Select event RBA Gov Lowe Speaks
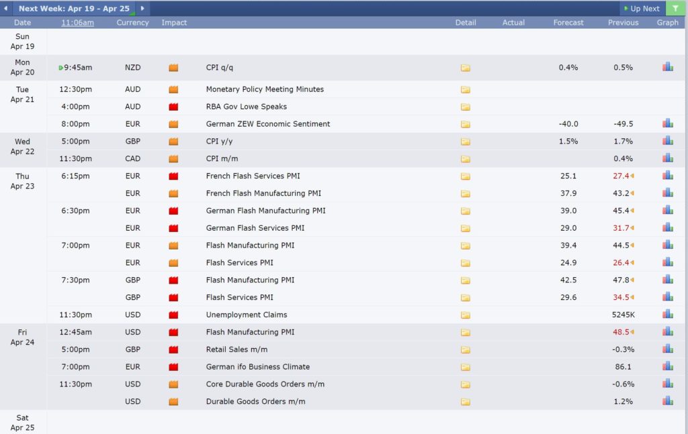688x434 pixels. click(x=246, y=107)
